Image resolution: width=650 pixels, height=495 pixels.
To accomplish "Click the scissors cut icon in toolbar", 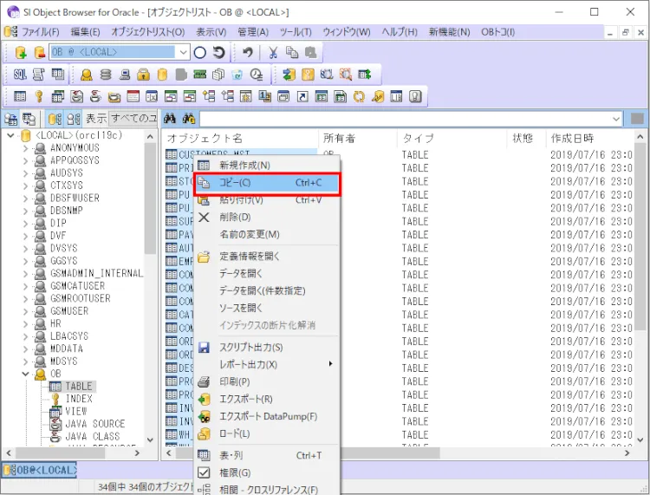I will pos(273,52).
